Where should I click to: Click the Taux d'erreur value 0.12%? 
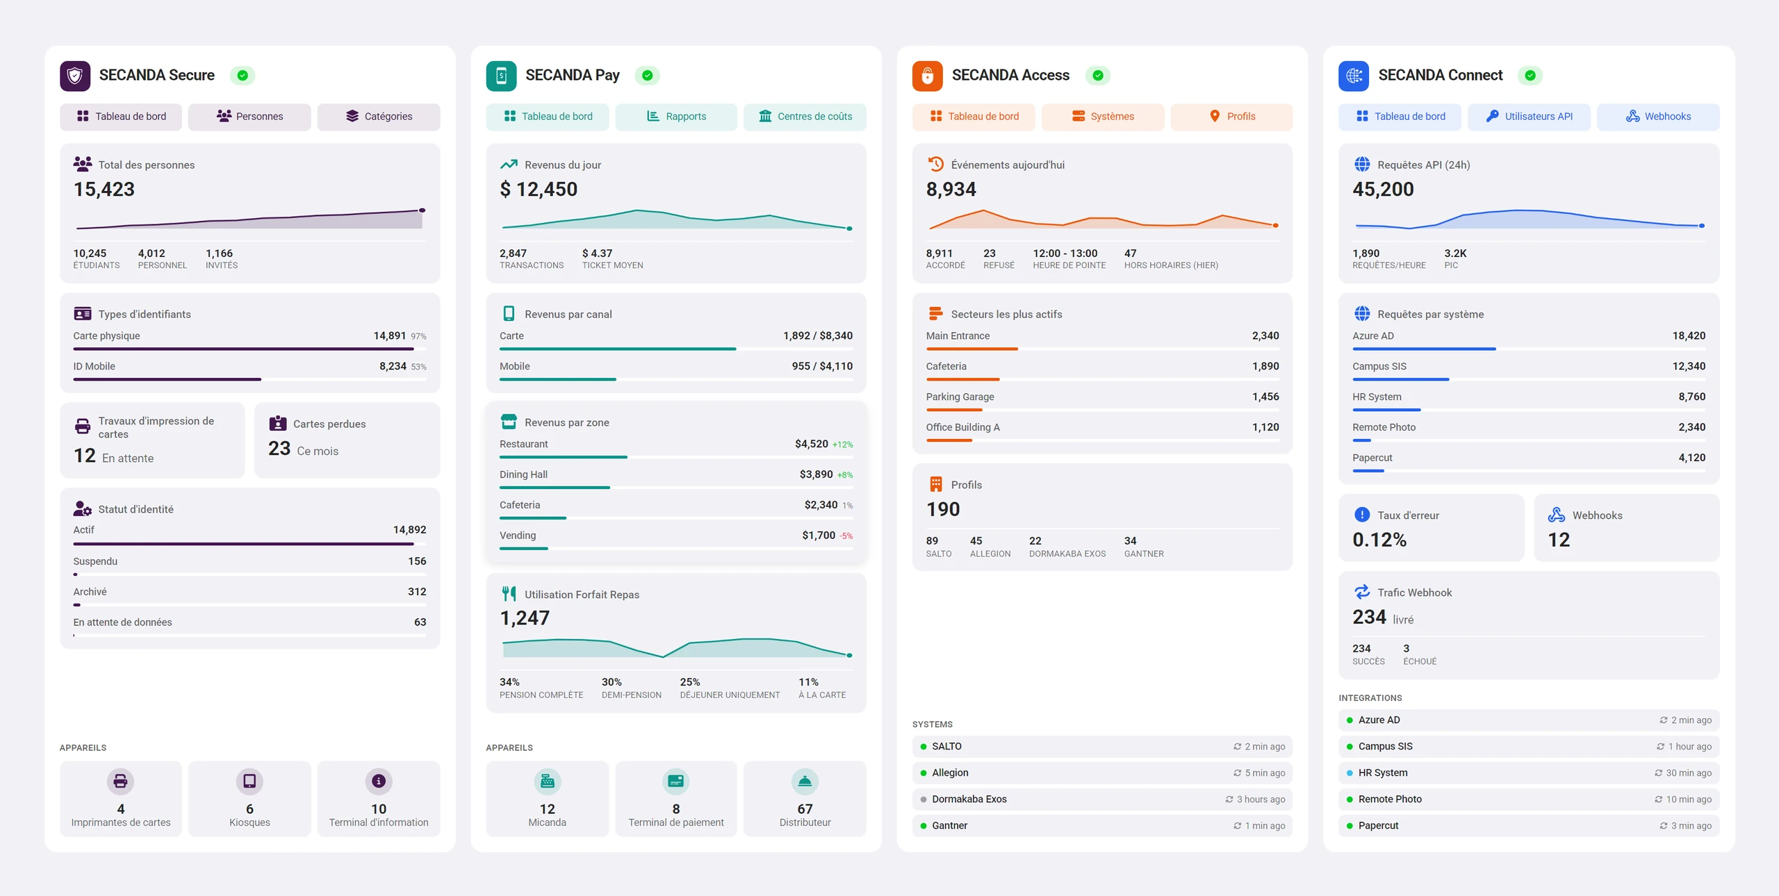pyautogui.click(x=1379, y=540)
